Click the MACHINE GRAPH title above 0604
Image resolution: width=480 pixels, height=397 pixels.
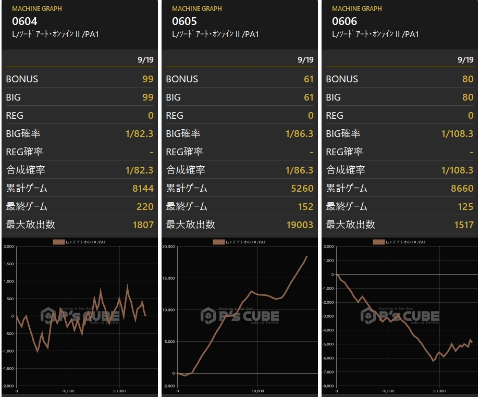[37, 8]
